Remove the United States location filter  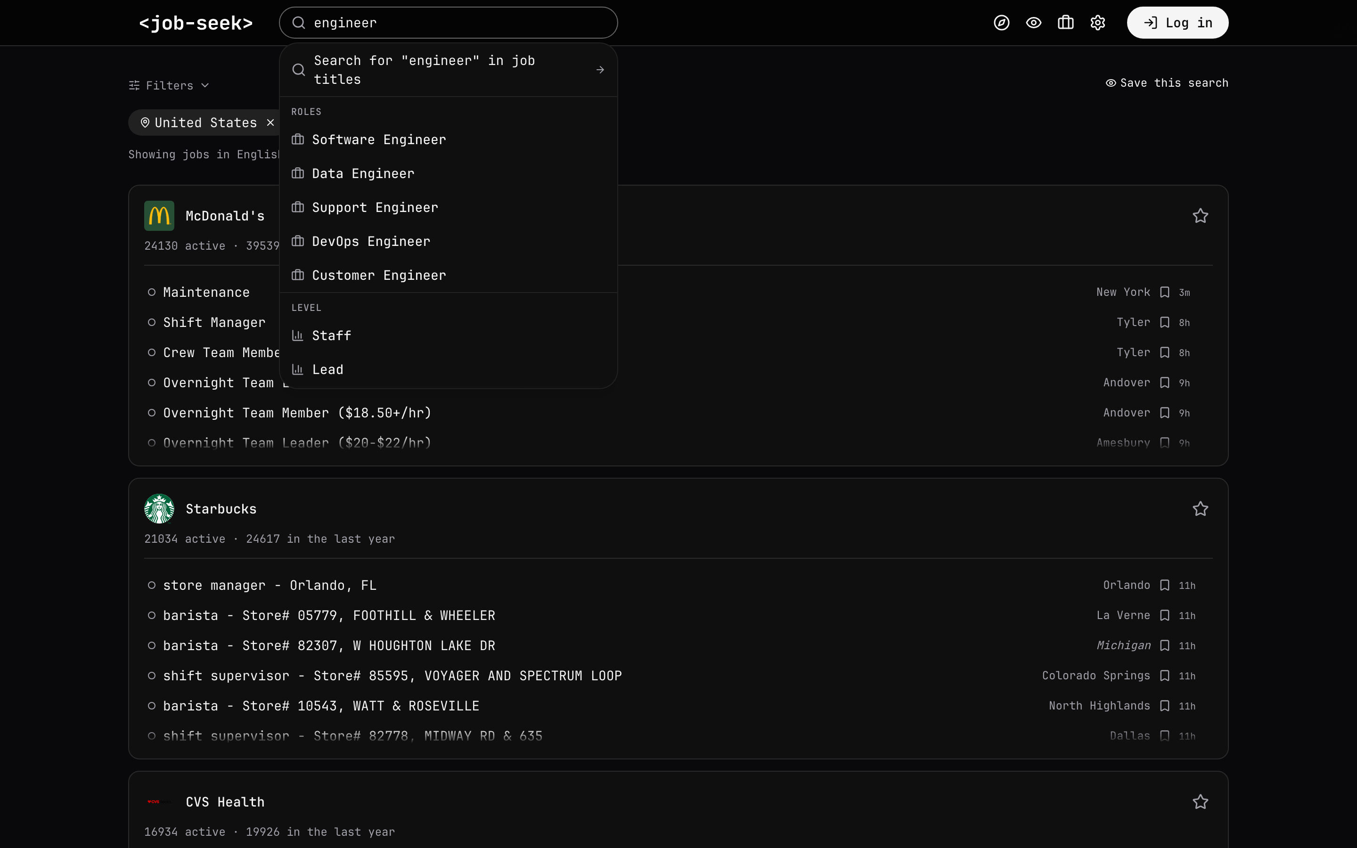[270, 123]
